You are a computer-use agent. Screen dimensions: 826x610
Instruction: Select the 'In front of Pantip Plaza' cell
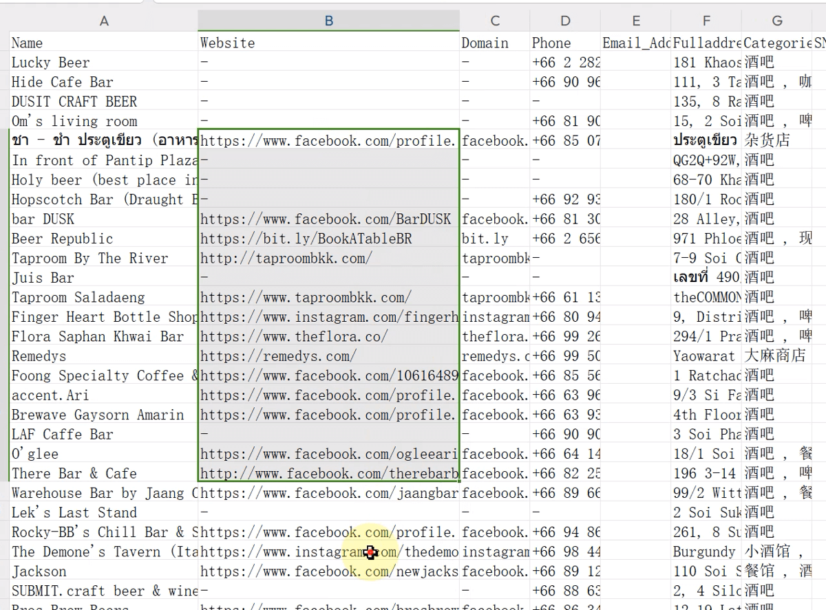[104, 160]
